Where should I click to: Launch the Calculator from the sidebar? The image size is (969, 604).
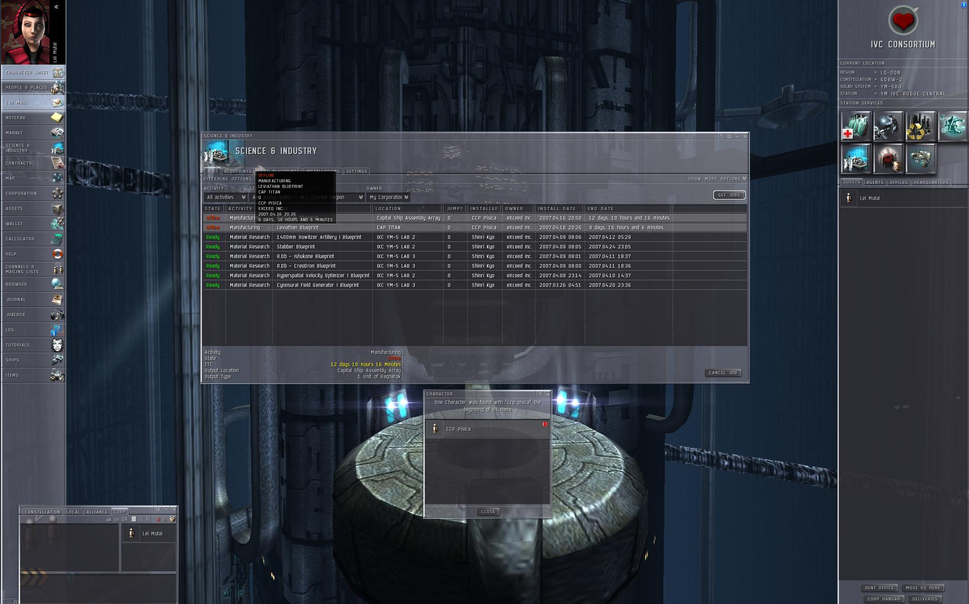pos(33,239)
